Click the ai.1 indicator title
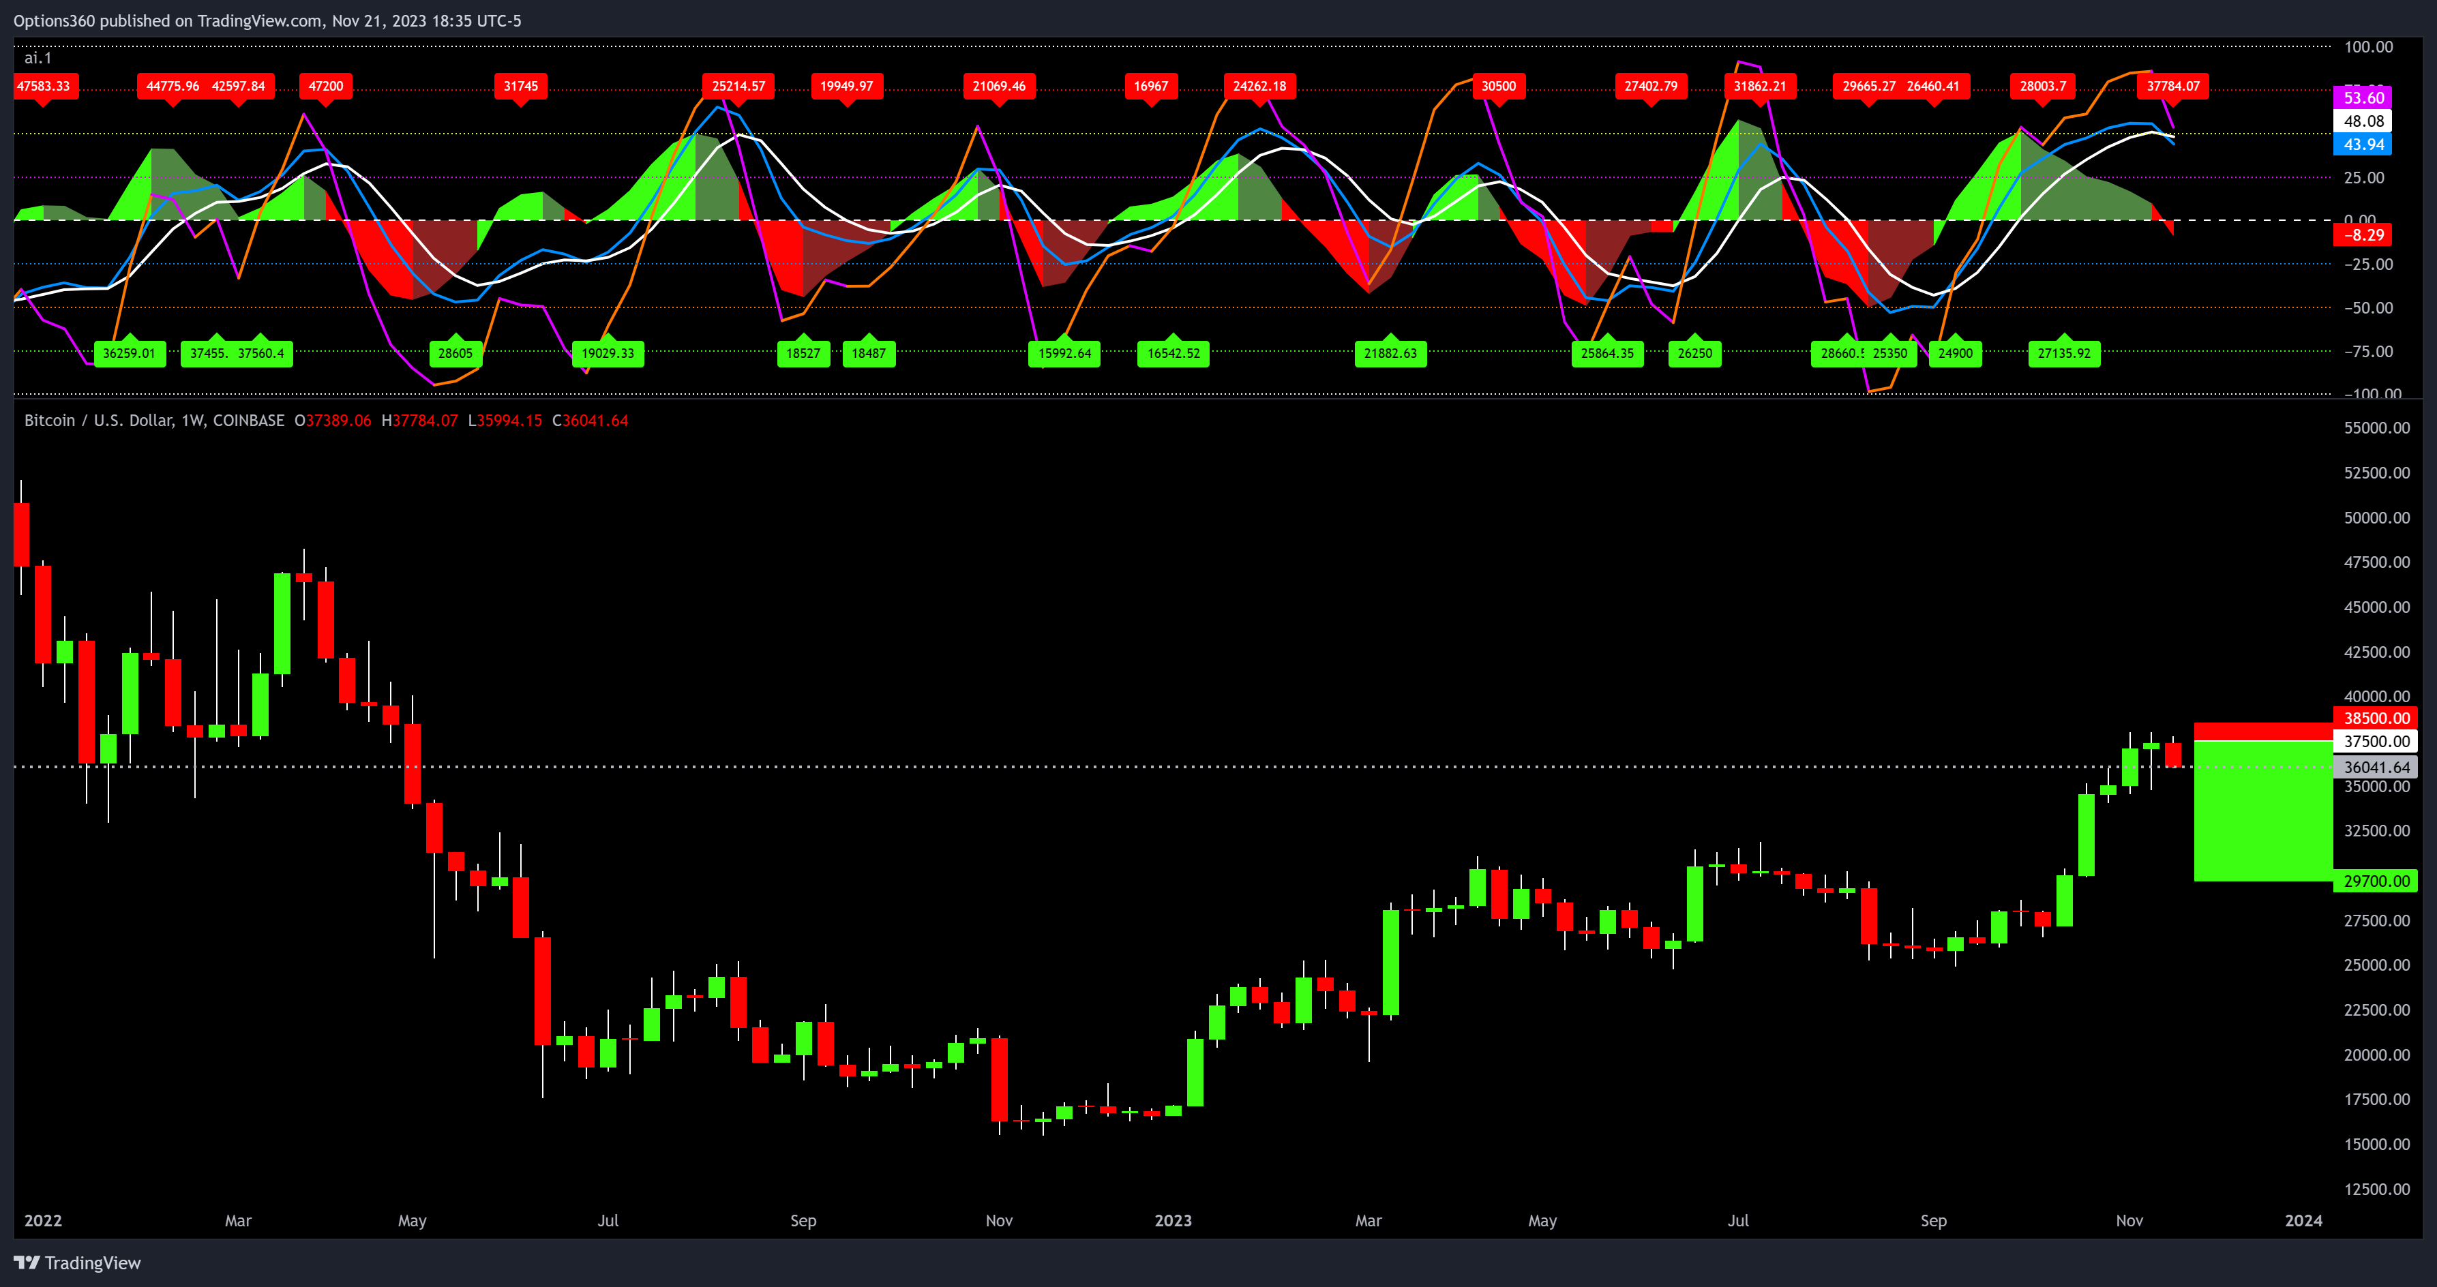This screenshot has height=1287, width=2437. [38, 59]
